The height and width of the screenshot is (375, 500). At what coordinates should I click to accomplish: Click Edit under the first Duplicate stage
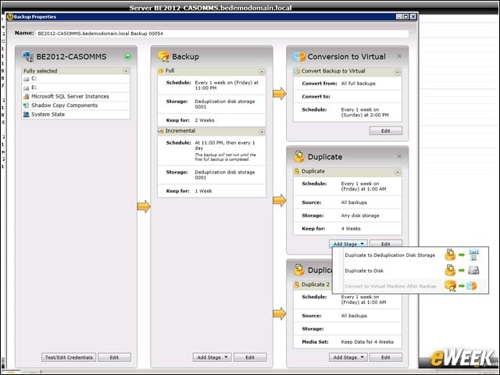point(386,244)
